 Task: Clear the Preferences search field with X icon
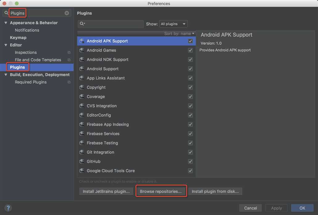point(67,13)
